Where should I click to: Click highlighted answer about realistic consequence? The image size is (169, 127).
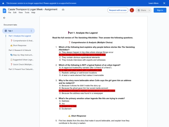(x=87, y=91)
